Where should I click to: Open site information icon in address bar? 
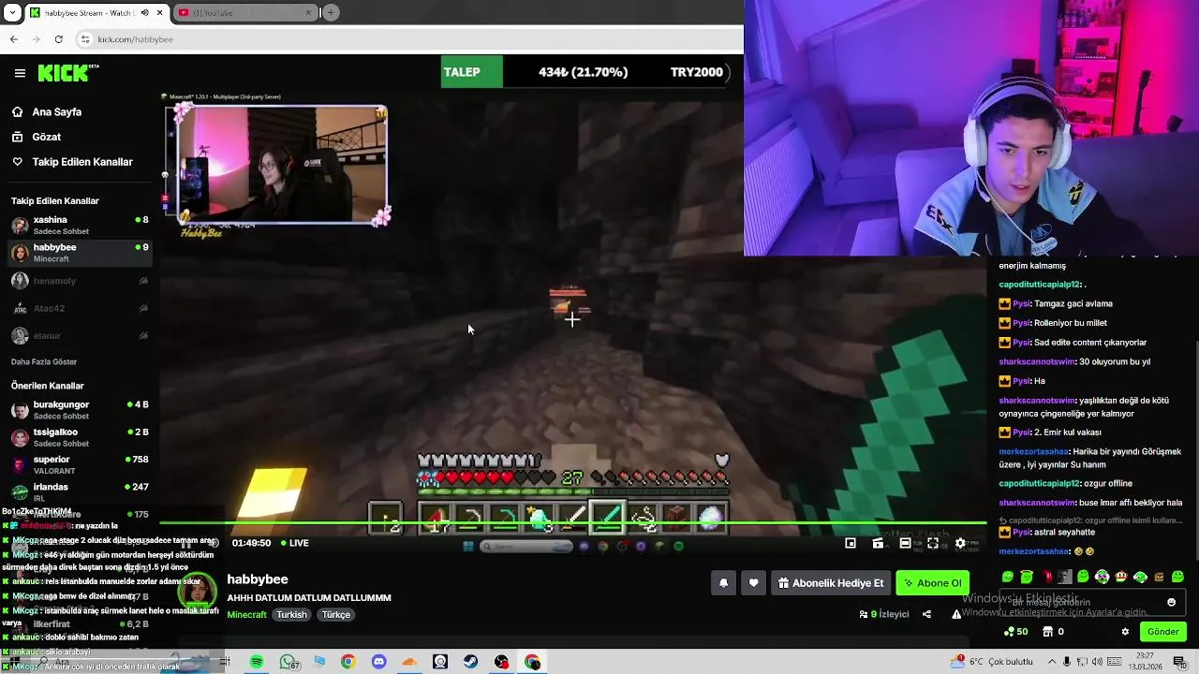(x=85, y=39)
